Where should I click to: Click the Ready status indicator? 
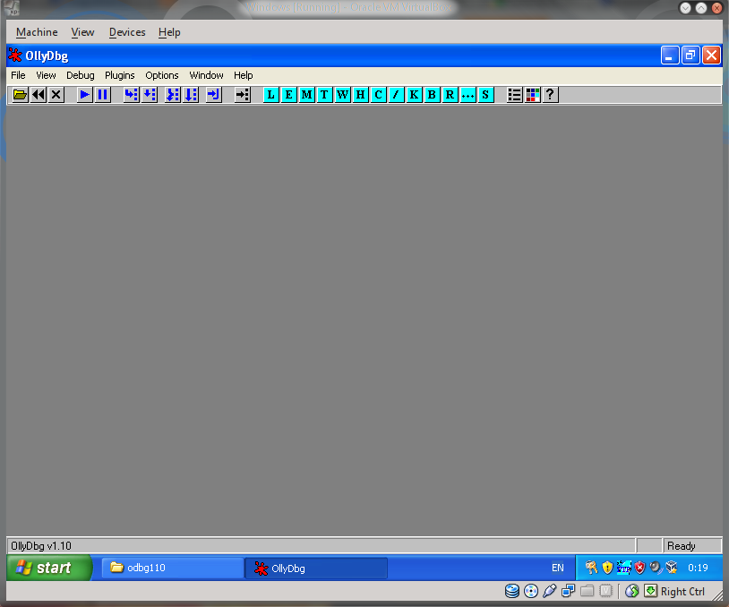point(682,546)
